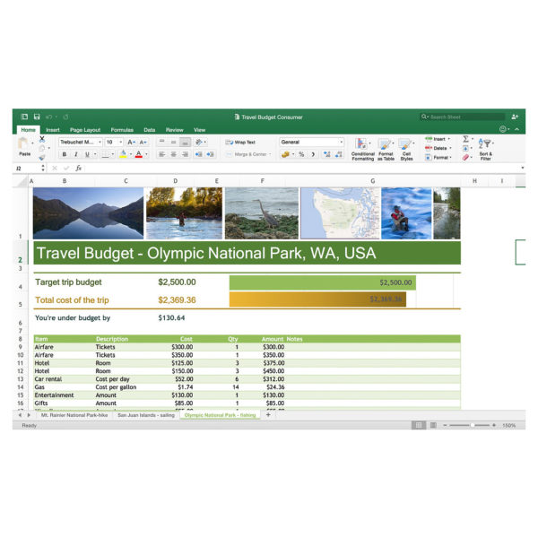Screen dimensions: 538x538
Task: Toggle Italic formatting
Action: [x=76, y=154]
